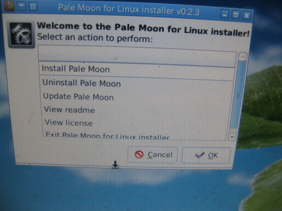Image resolution: width=282 pixels, height=211 pixels.
Task: Click the scrollbar down arrow
Action: pyautogui.click(x=232, y=137)
